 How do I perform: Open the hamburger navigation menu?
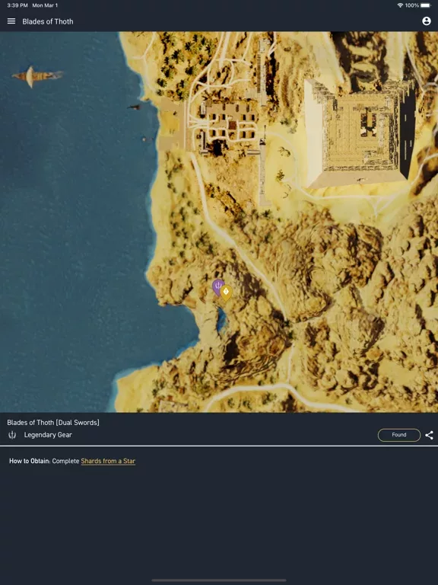click(x=11, y=21)
